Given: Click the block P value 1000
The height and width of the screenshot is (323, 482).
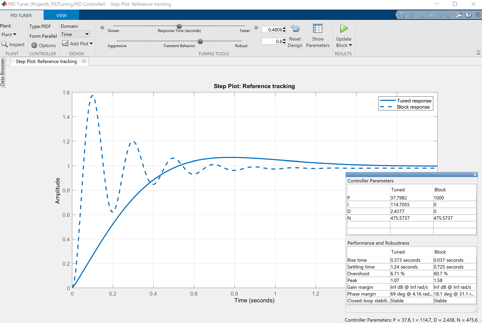Looking at the screenshot, I should pyautogui.click(x=454, y=198).
